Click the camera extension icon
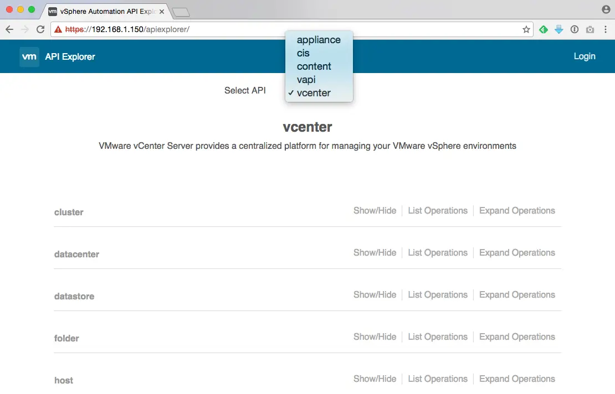 click(590, 29)
